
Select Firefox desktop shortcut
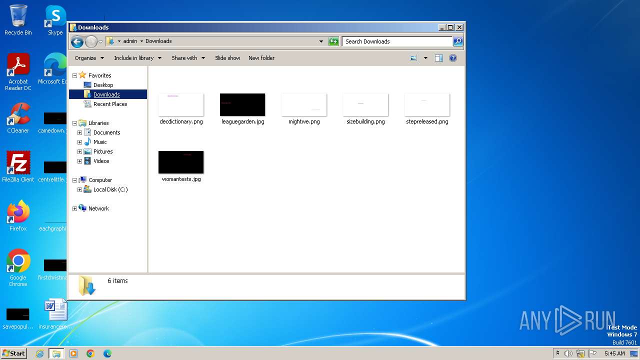[x=18, y=216]
